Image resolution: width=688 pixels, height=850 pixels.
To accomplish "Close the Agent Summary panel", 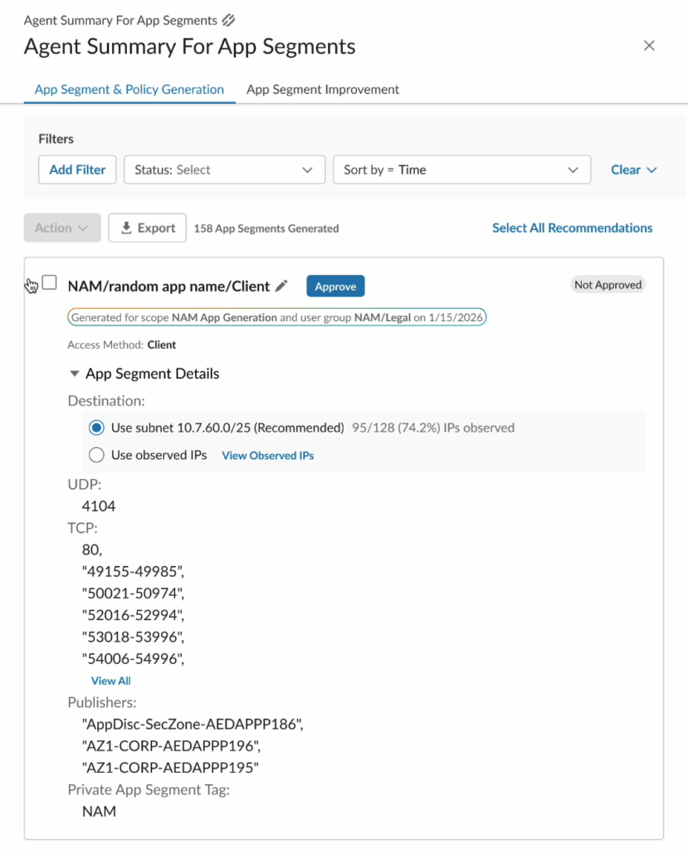I will 649,46.
